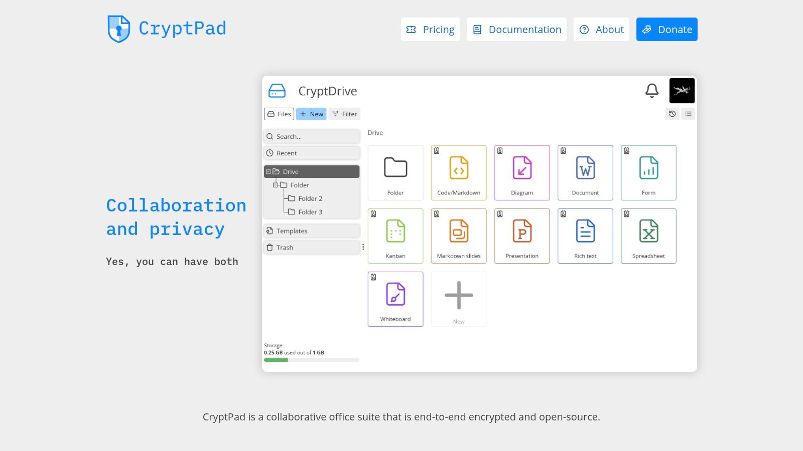Open the Document (Word) tile
Screen dimensions: 803x451
coord(585,173)
